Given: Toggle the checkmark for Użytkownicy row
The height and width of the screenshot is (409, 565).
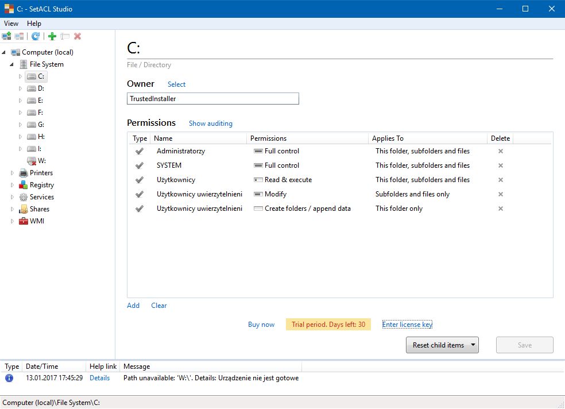Looking at the screenshot, I should [x=138, y=179].
